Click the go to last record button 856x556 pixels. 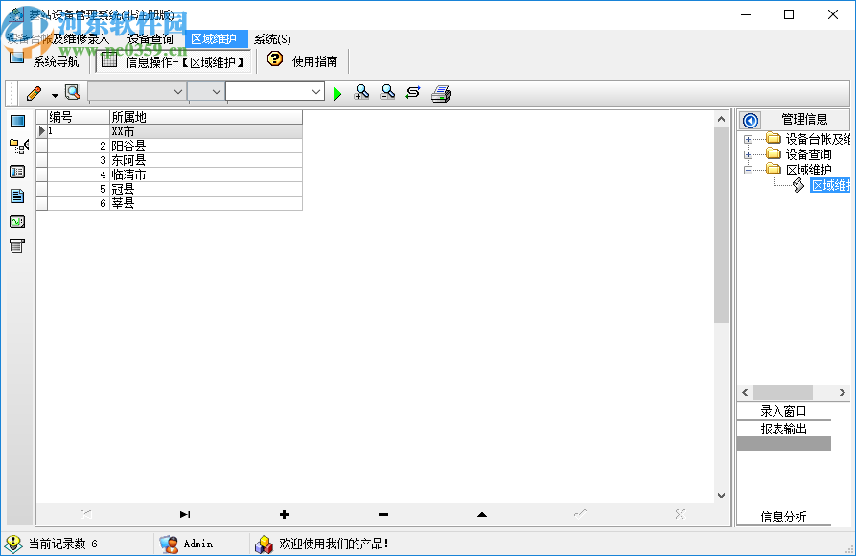click(x=185, y=514)
